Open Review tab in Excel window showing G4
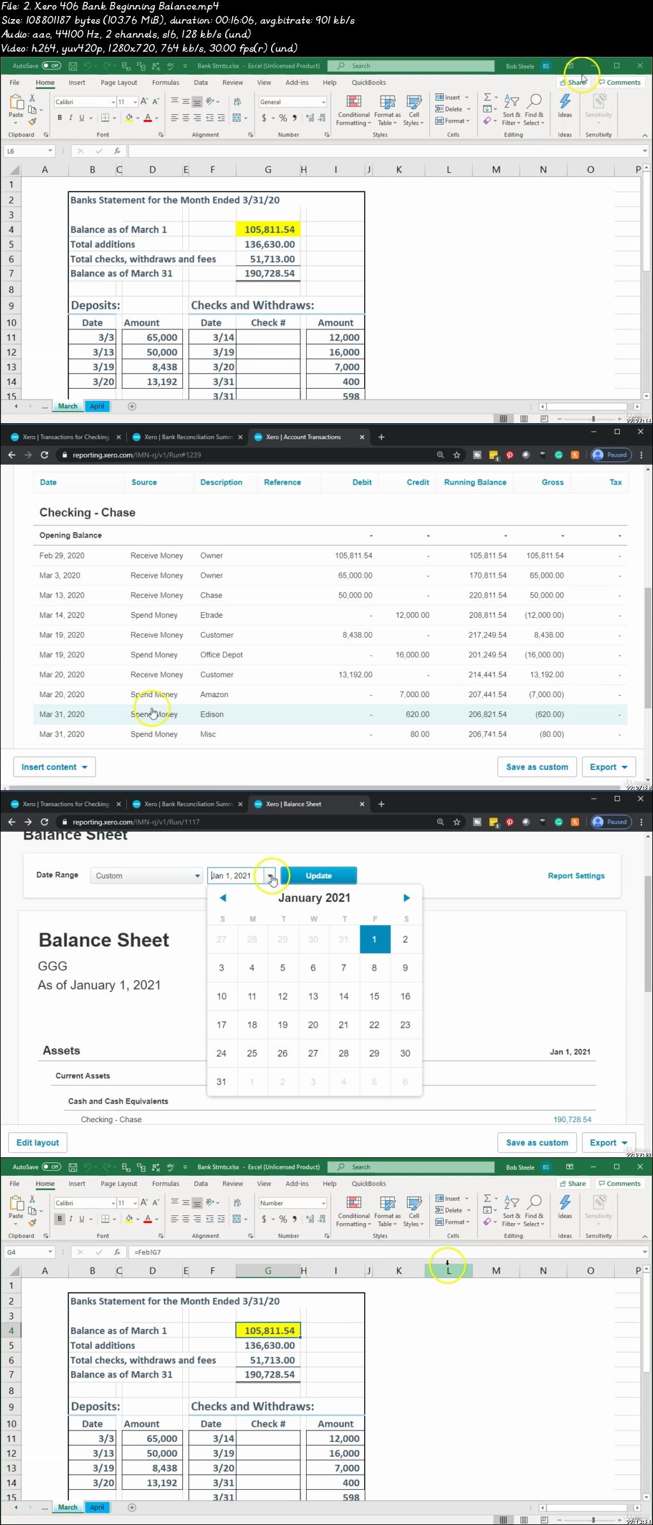 233,1183
